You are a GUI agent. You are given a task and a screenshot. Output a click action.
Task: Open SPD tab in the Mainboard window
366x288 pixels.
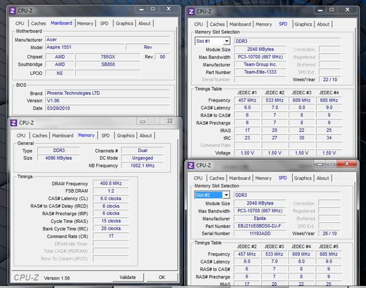(104, 23)
